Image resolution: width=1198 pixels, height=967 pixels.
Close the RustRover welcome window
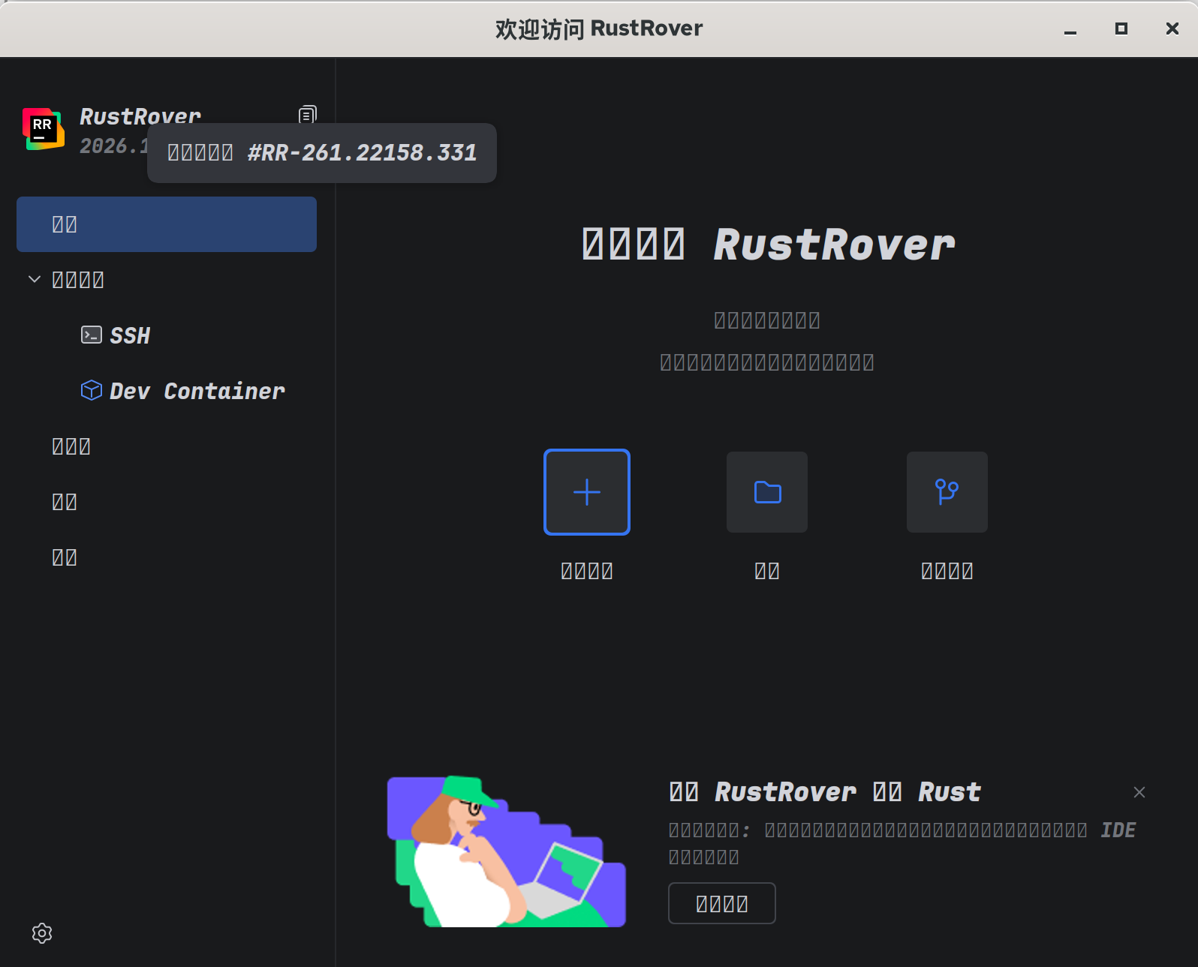[x=1172, y=29]
